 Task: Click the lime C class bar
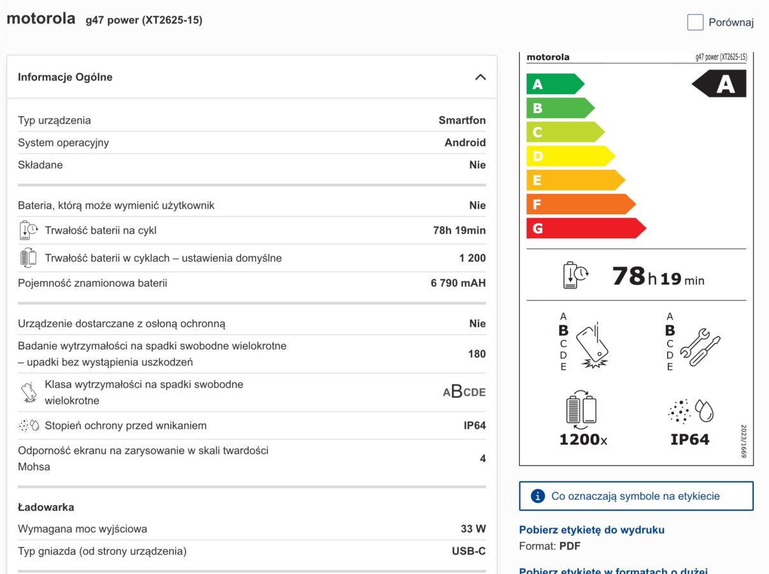coord(565,132)
